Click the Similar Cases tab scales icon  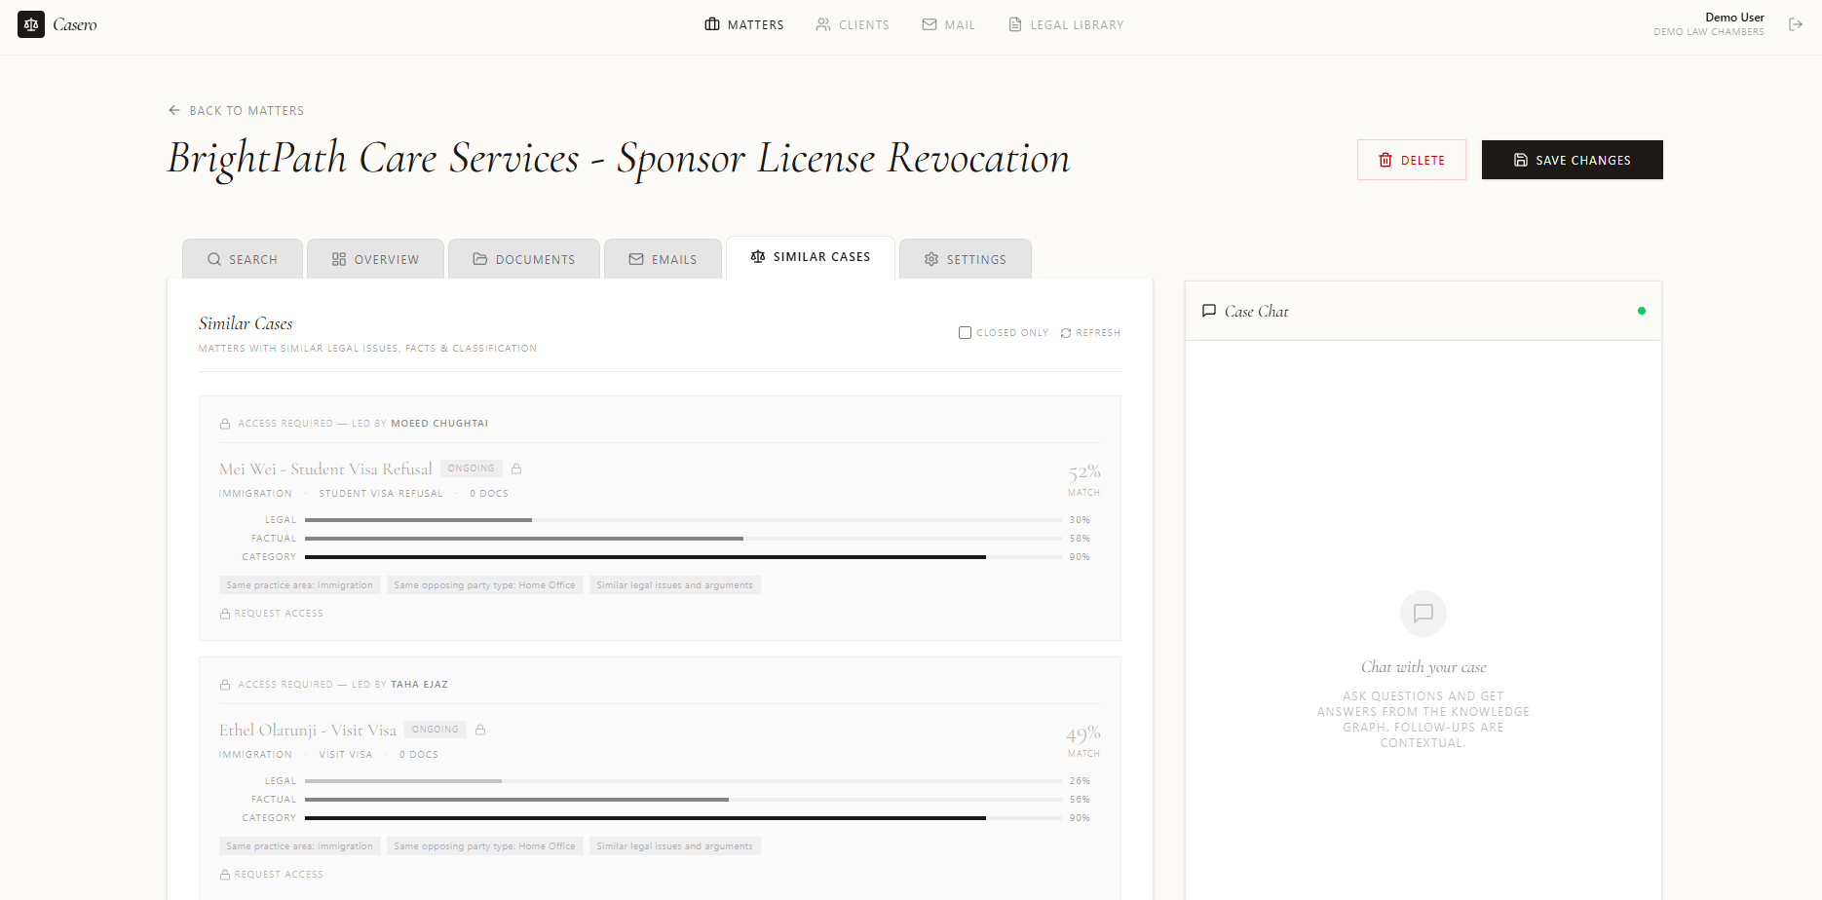758,257
